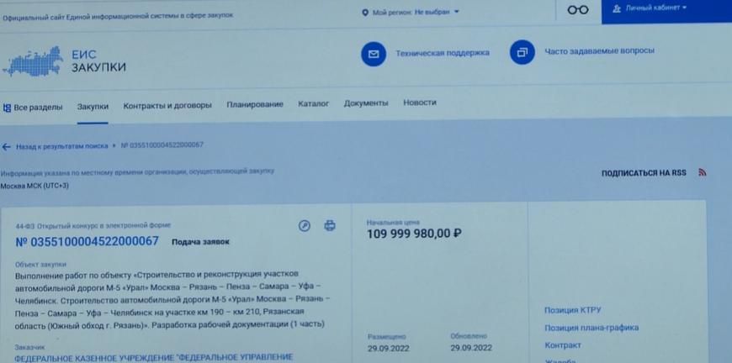Open the Позиция плана-графика link

click(591, 328)
